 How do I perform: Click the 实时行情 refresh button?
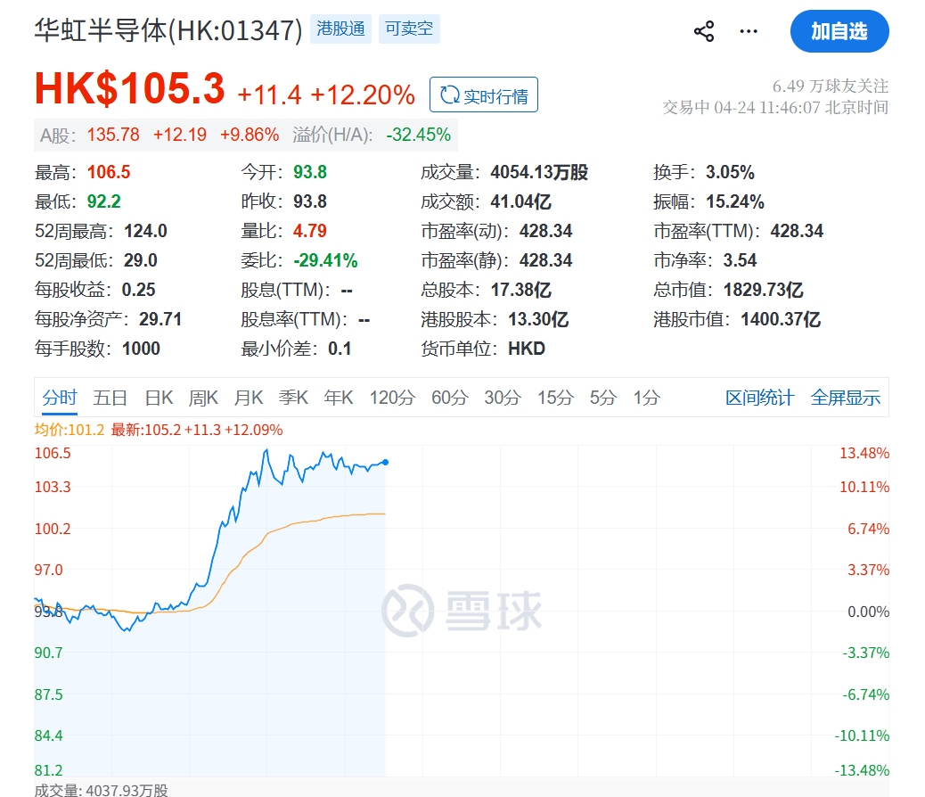click(484, 95)
